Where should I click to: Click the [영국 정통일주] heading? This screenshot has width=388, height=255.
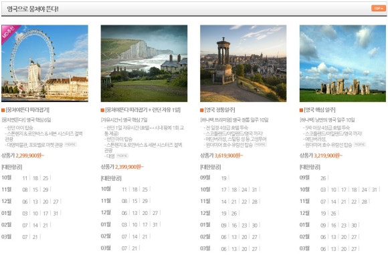coord(219,110)
